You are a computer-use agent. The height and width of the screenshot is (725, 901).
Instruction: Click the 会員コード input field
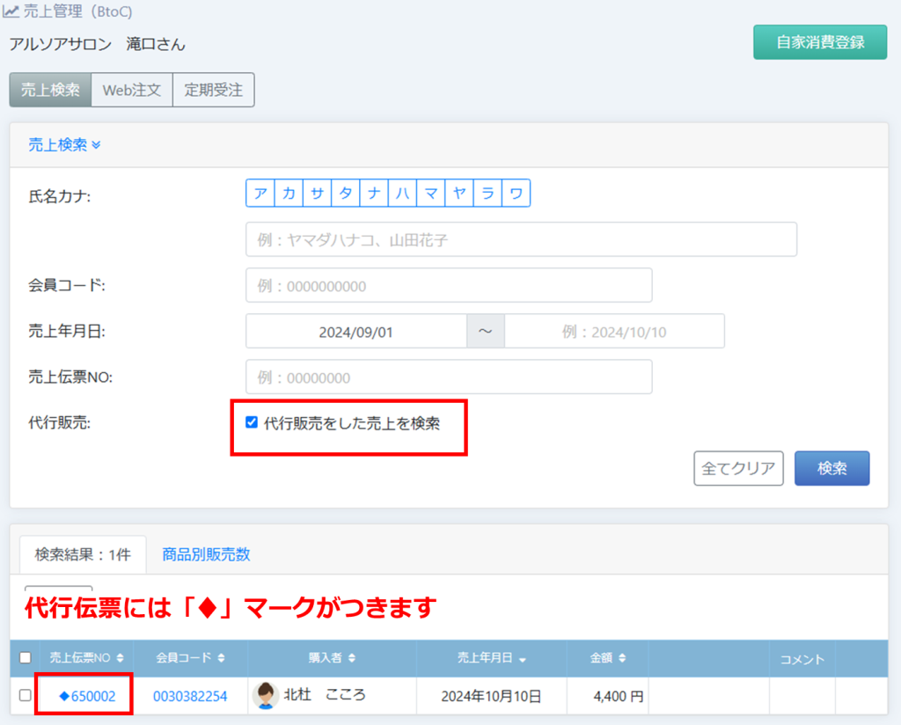coord(448,286)
